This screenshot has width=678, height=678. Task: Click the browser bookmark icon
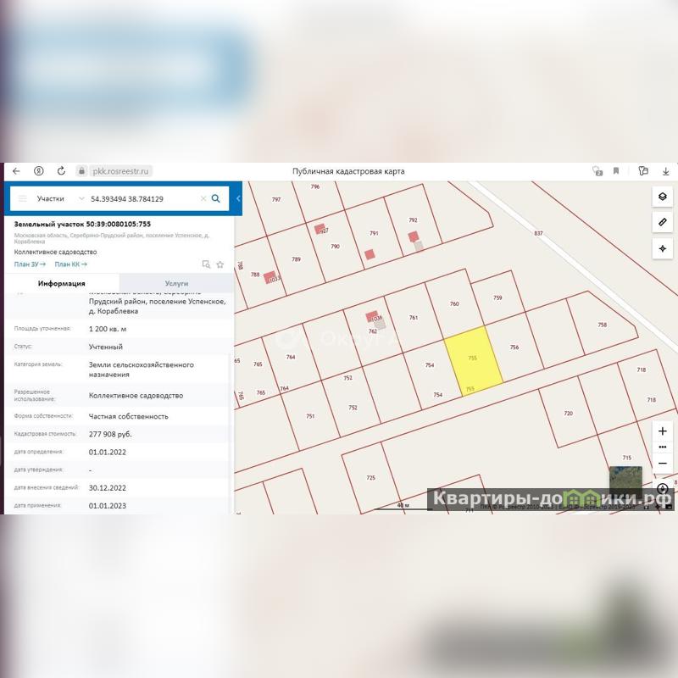point(616,170)
